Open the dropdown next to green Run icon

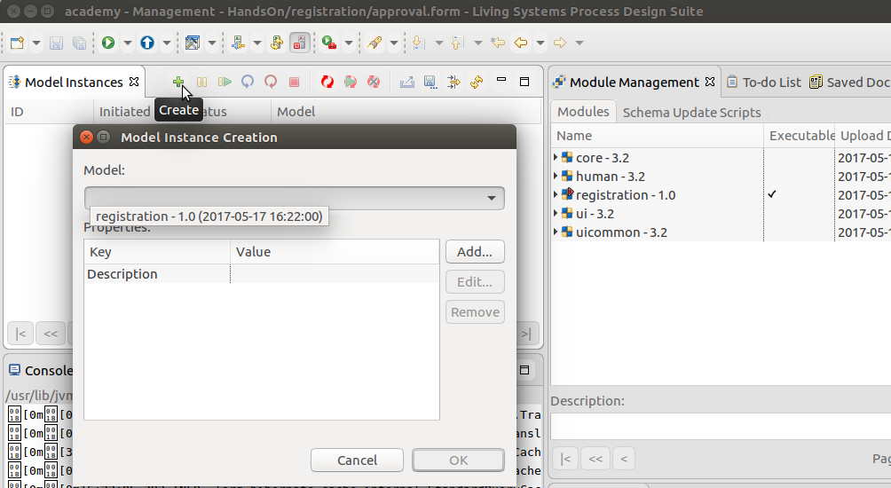point(128,43)
